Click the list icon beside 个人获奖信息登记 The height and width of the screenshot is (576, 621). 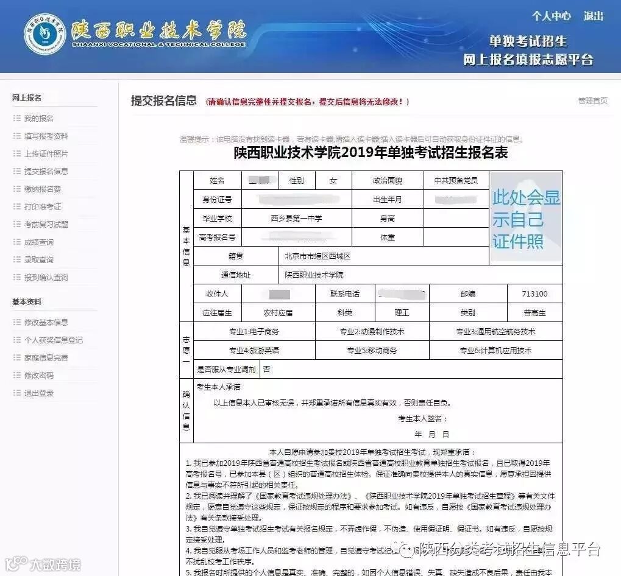coord(16,340)
